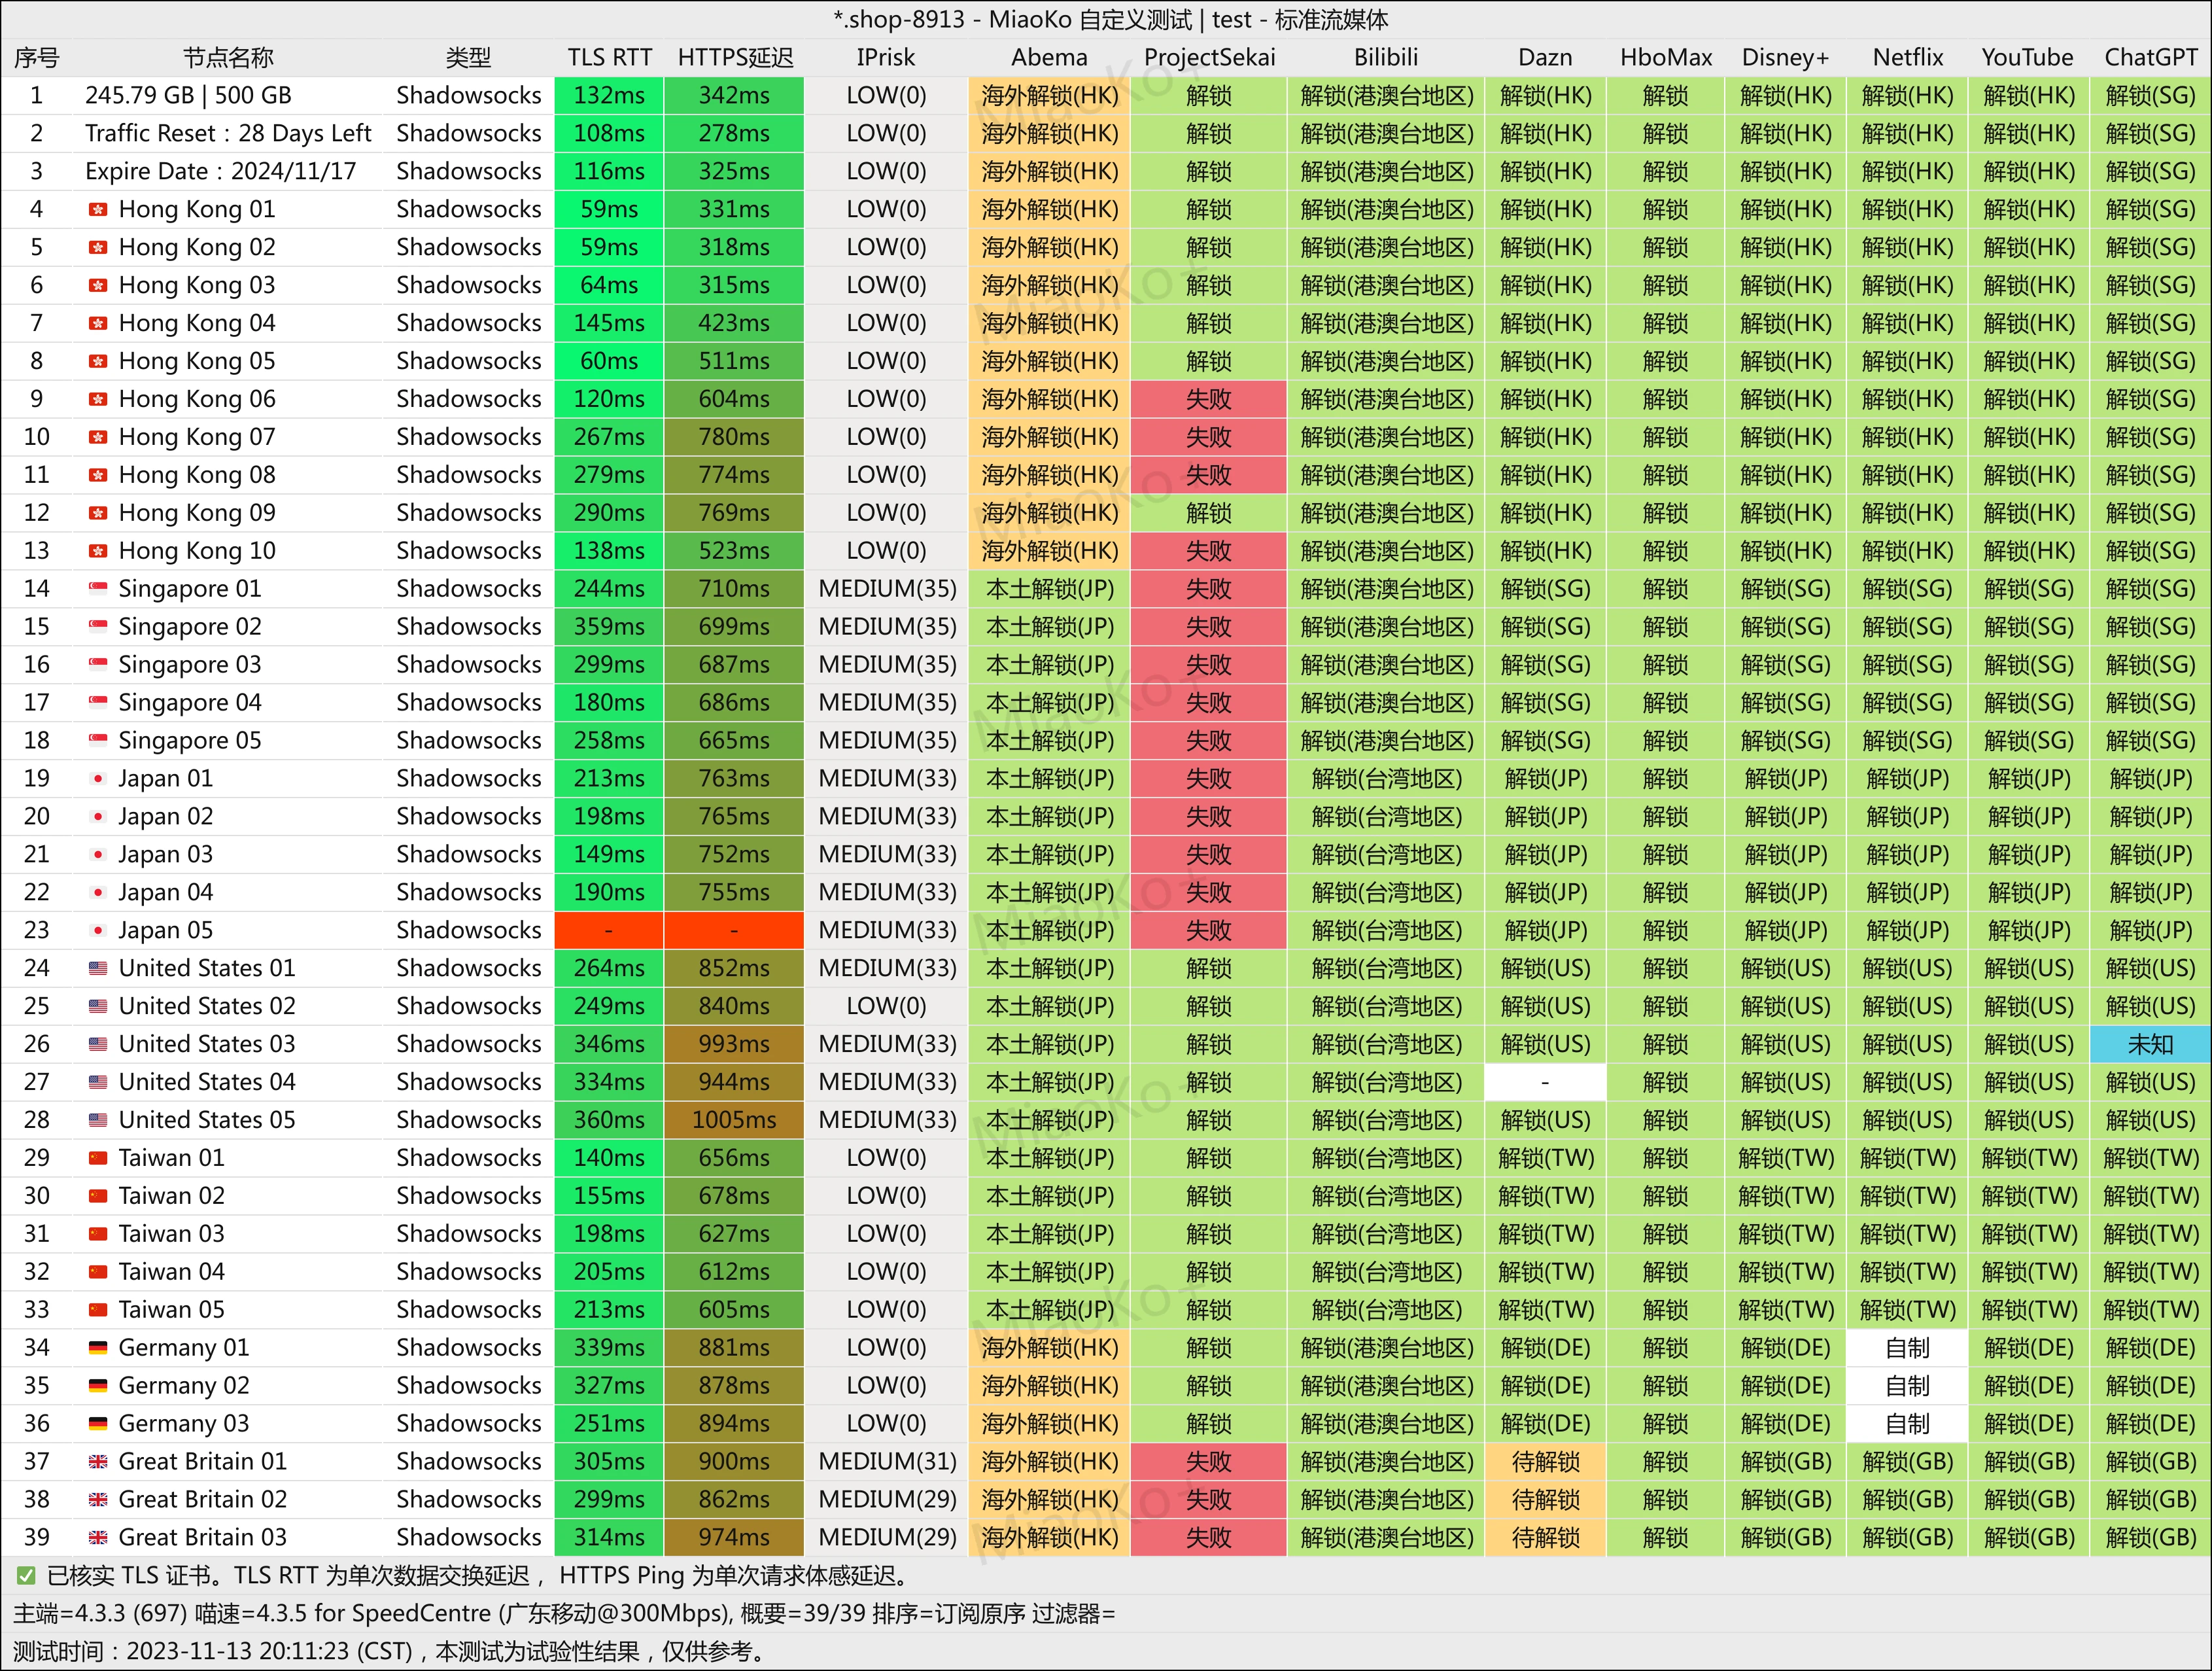Click the LOW(0) IPrisk cell for United States 02
The width and height of the screenshot is (2212, 1671).
click(x=886, y=1007)
